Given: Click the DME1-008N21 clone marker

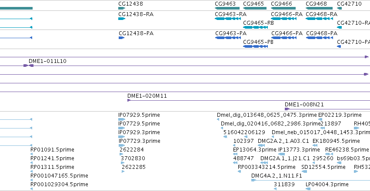Looking at the screenshot, I should tap(287, 109).
